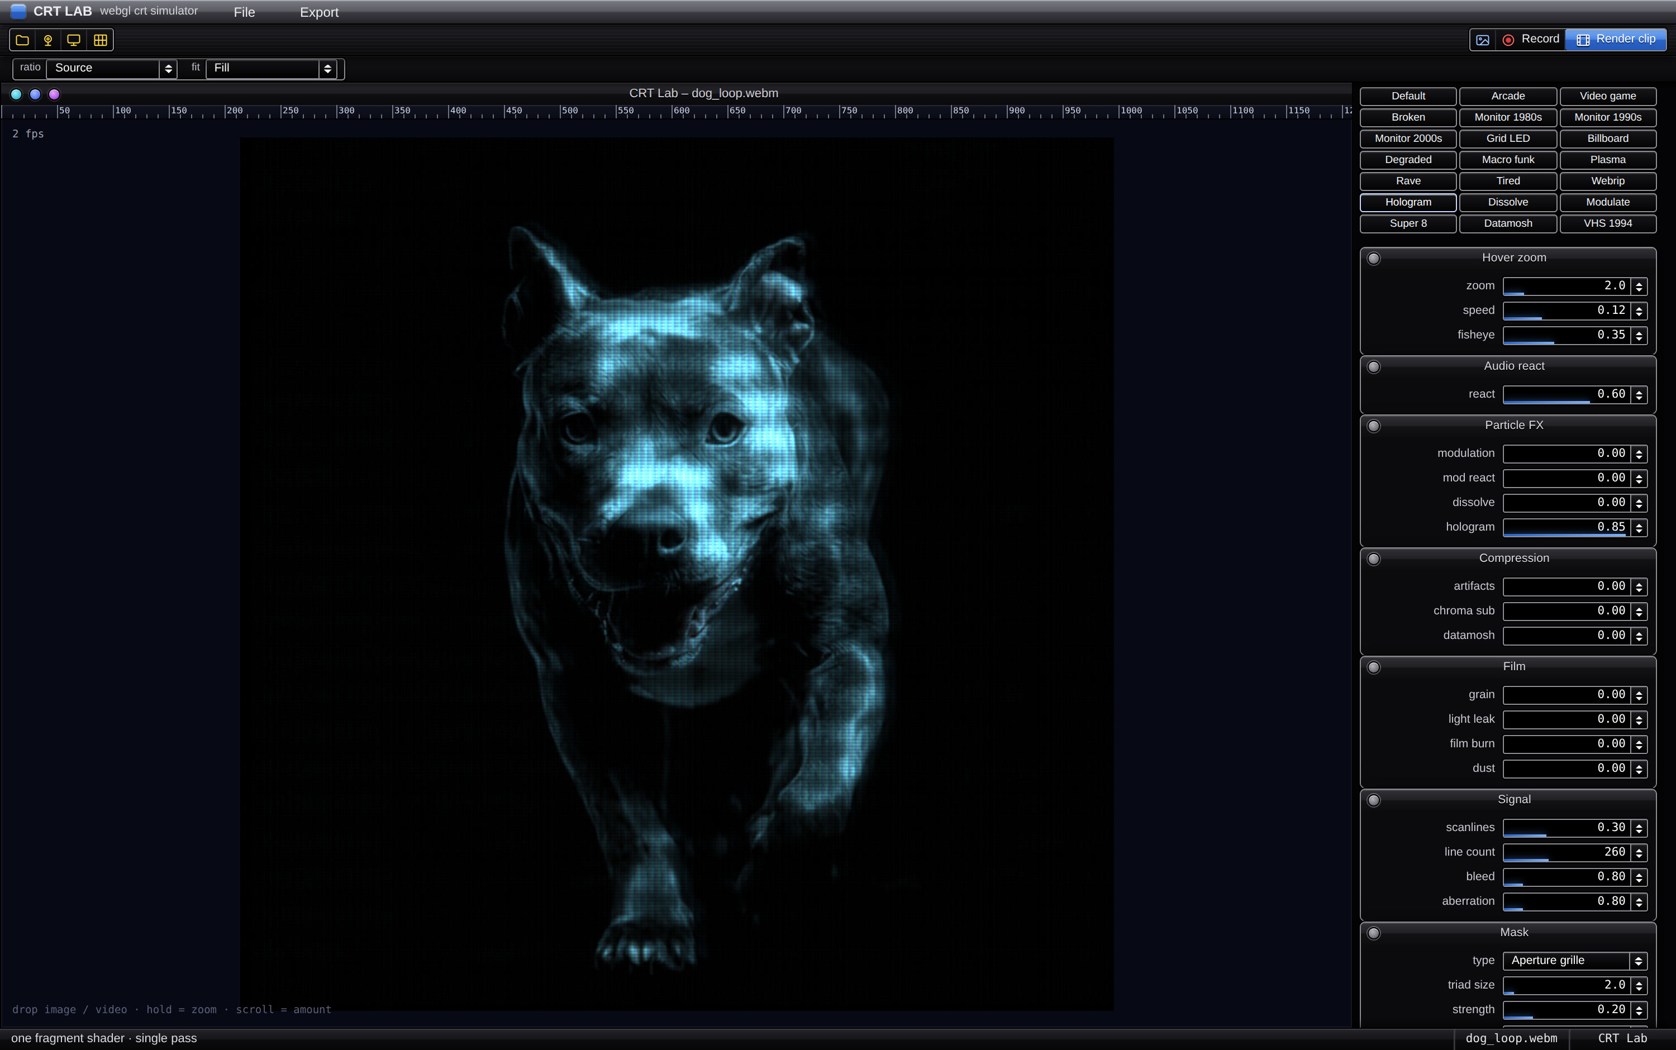Click the line count stepper arrows

[x=1639, y=852]
